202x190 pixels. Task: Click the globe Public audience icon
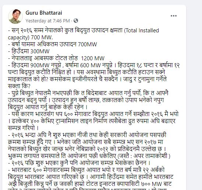pos(76,21)
